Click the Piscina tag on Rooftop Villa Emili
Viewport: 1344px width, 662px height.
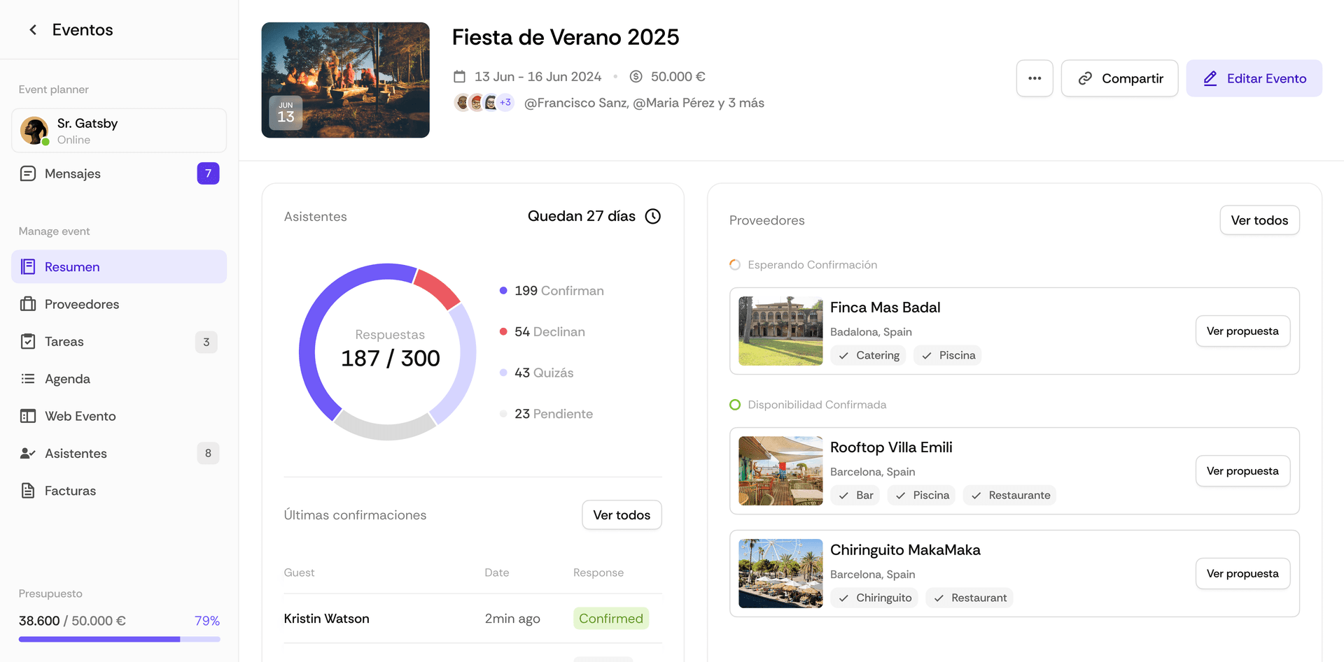921,495
